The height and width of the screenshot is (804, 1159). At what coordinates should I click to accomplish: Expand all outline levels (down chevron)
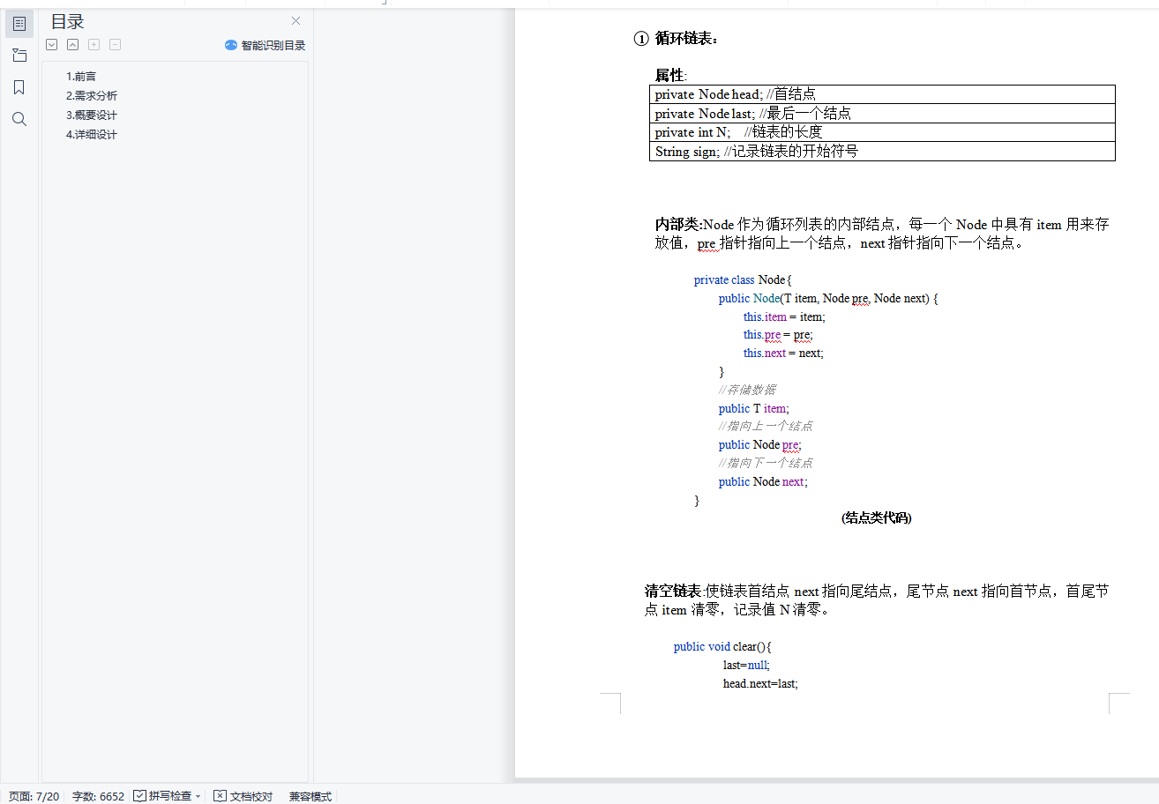pos(52,45)
